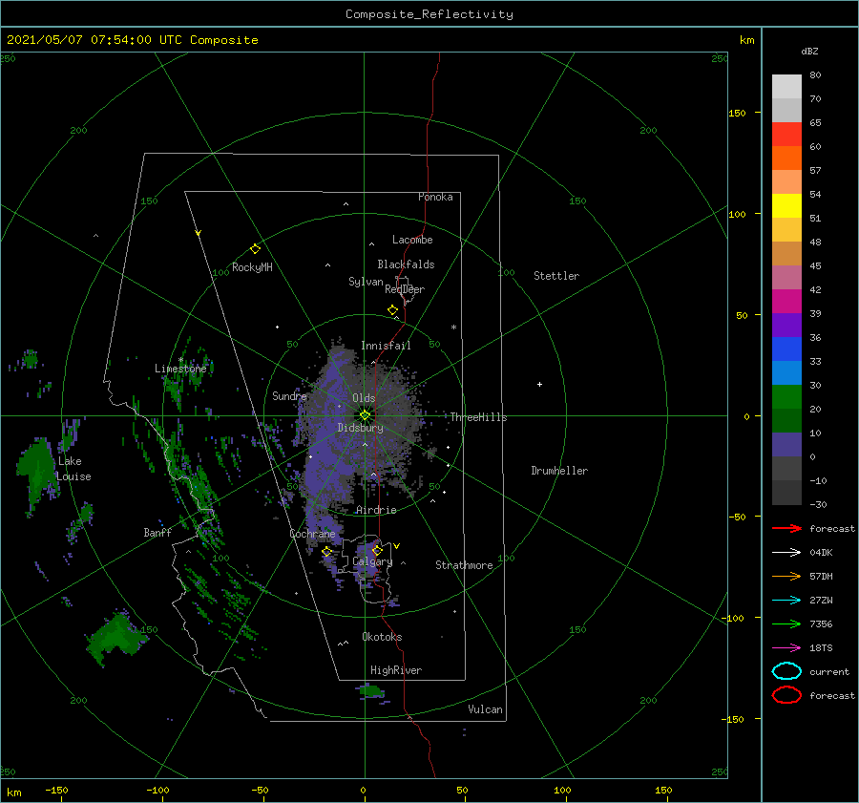Select the orange 57DM arrow icon

pos(786,576)
